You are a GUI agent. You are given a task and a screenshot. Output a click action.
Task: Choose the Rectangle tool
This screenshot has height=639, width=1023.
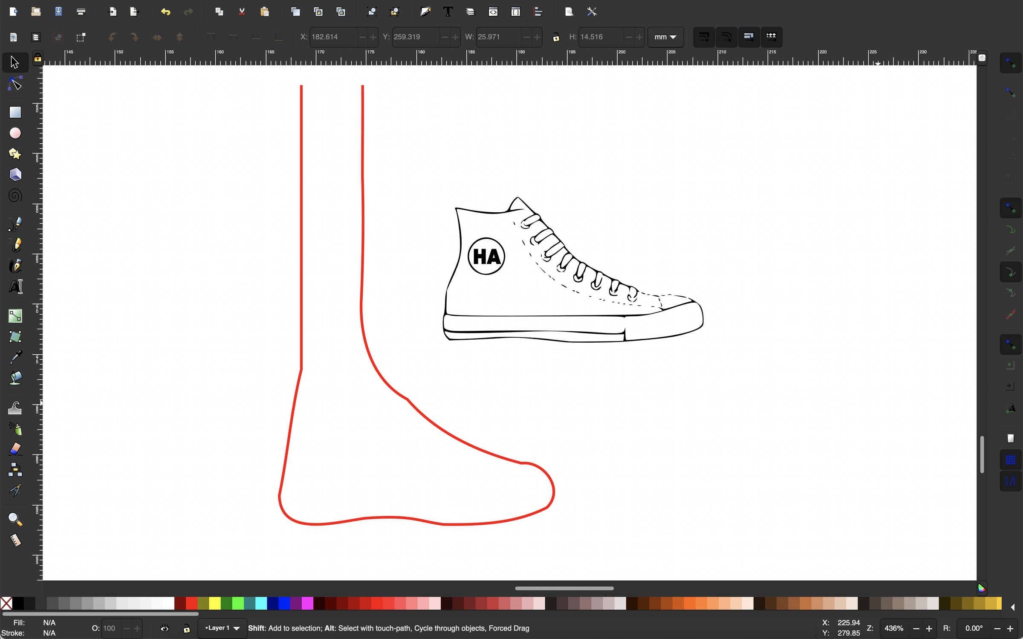(x=15, y=112)
